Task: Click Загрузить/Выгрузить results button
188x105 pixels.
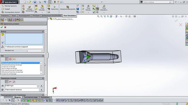Action: pos(68,8)
